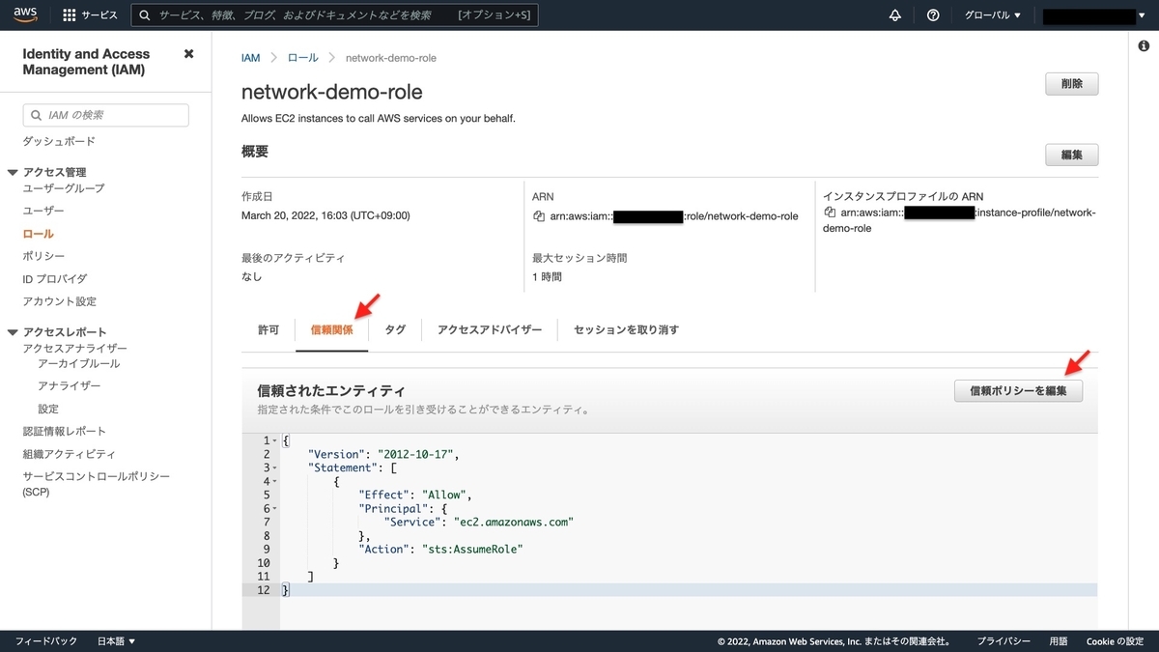The height and width of the screenshot is (652, 1159).
Task: Click 信頼ポリシーを編集 button
Action: pos(1018,390)
